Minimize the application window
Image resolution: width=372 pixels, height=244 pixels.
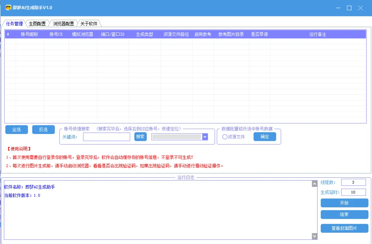tap(338, 8)
